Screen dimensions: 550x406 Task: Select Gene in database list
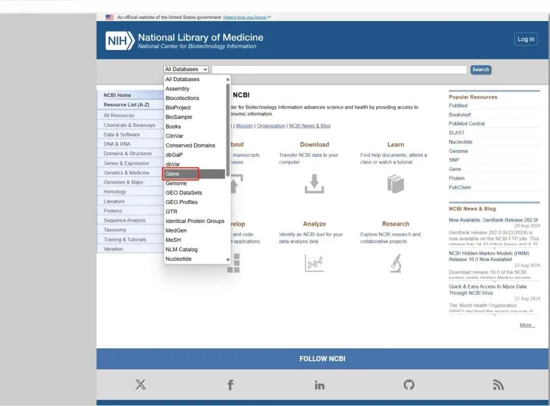195,174
